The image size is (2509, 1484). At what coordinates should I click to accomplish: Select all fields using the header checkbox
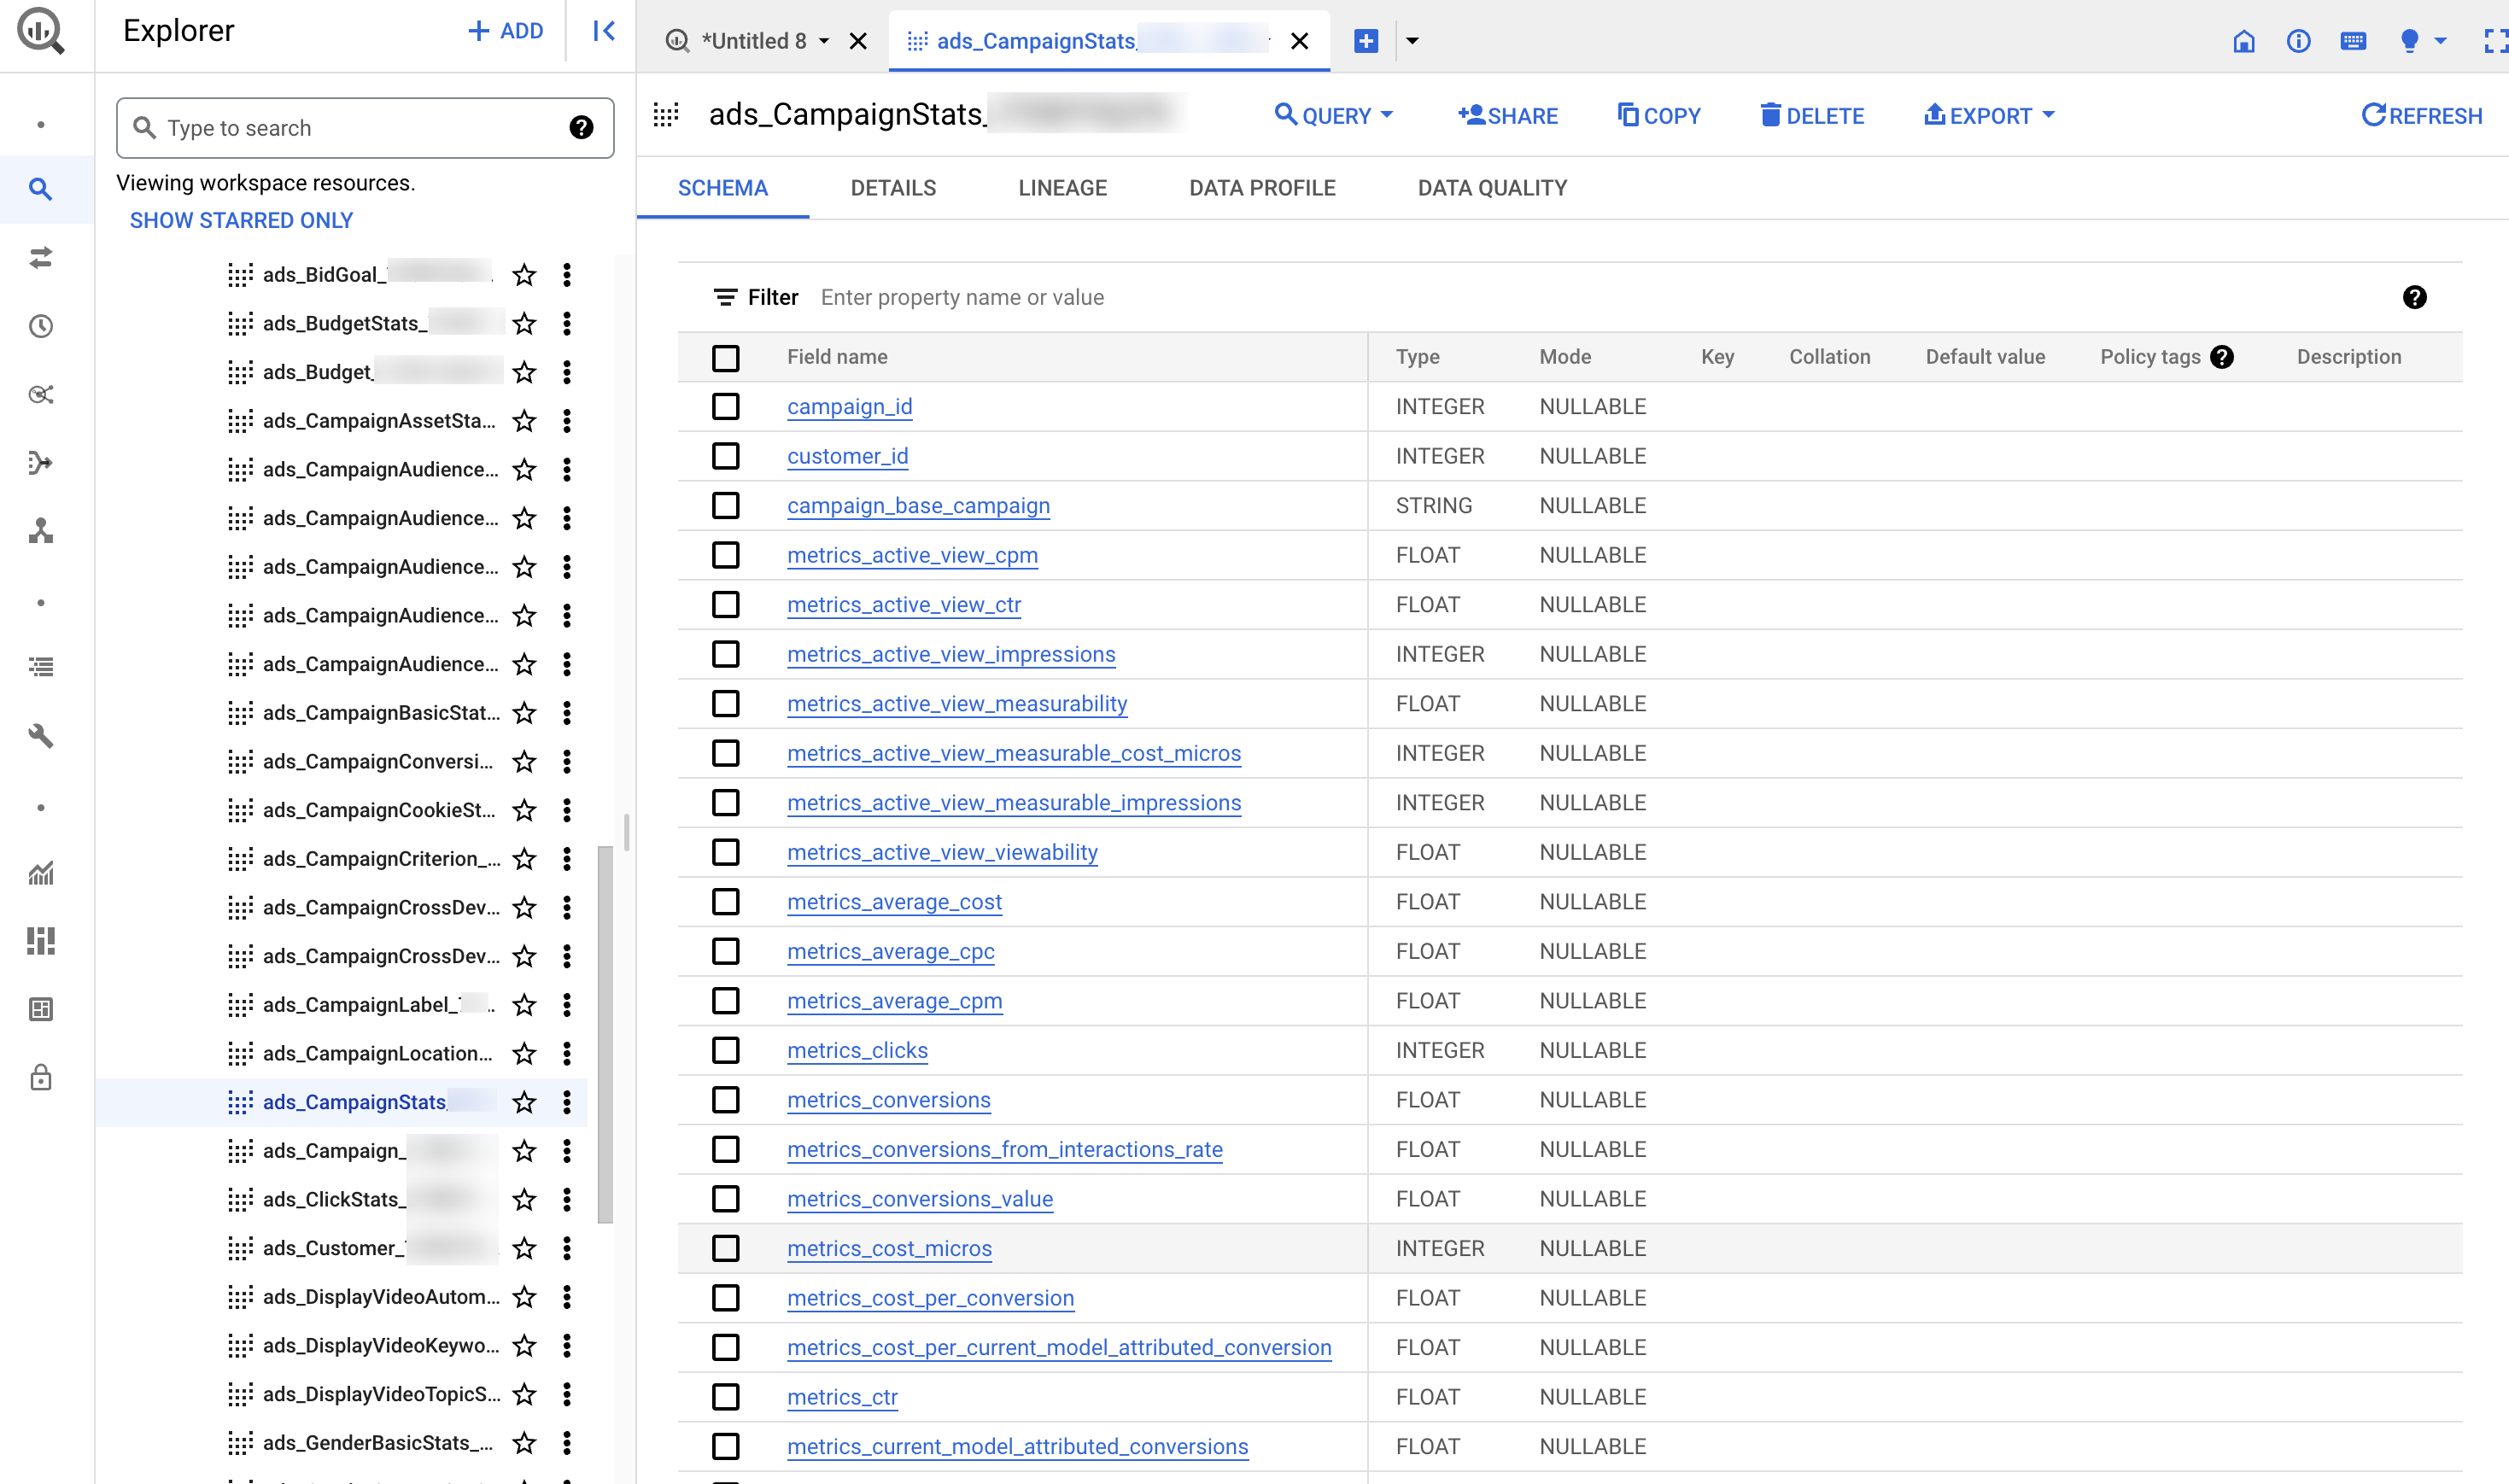725,357
